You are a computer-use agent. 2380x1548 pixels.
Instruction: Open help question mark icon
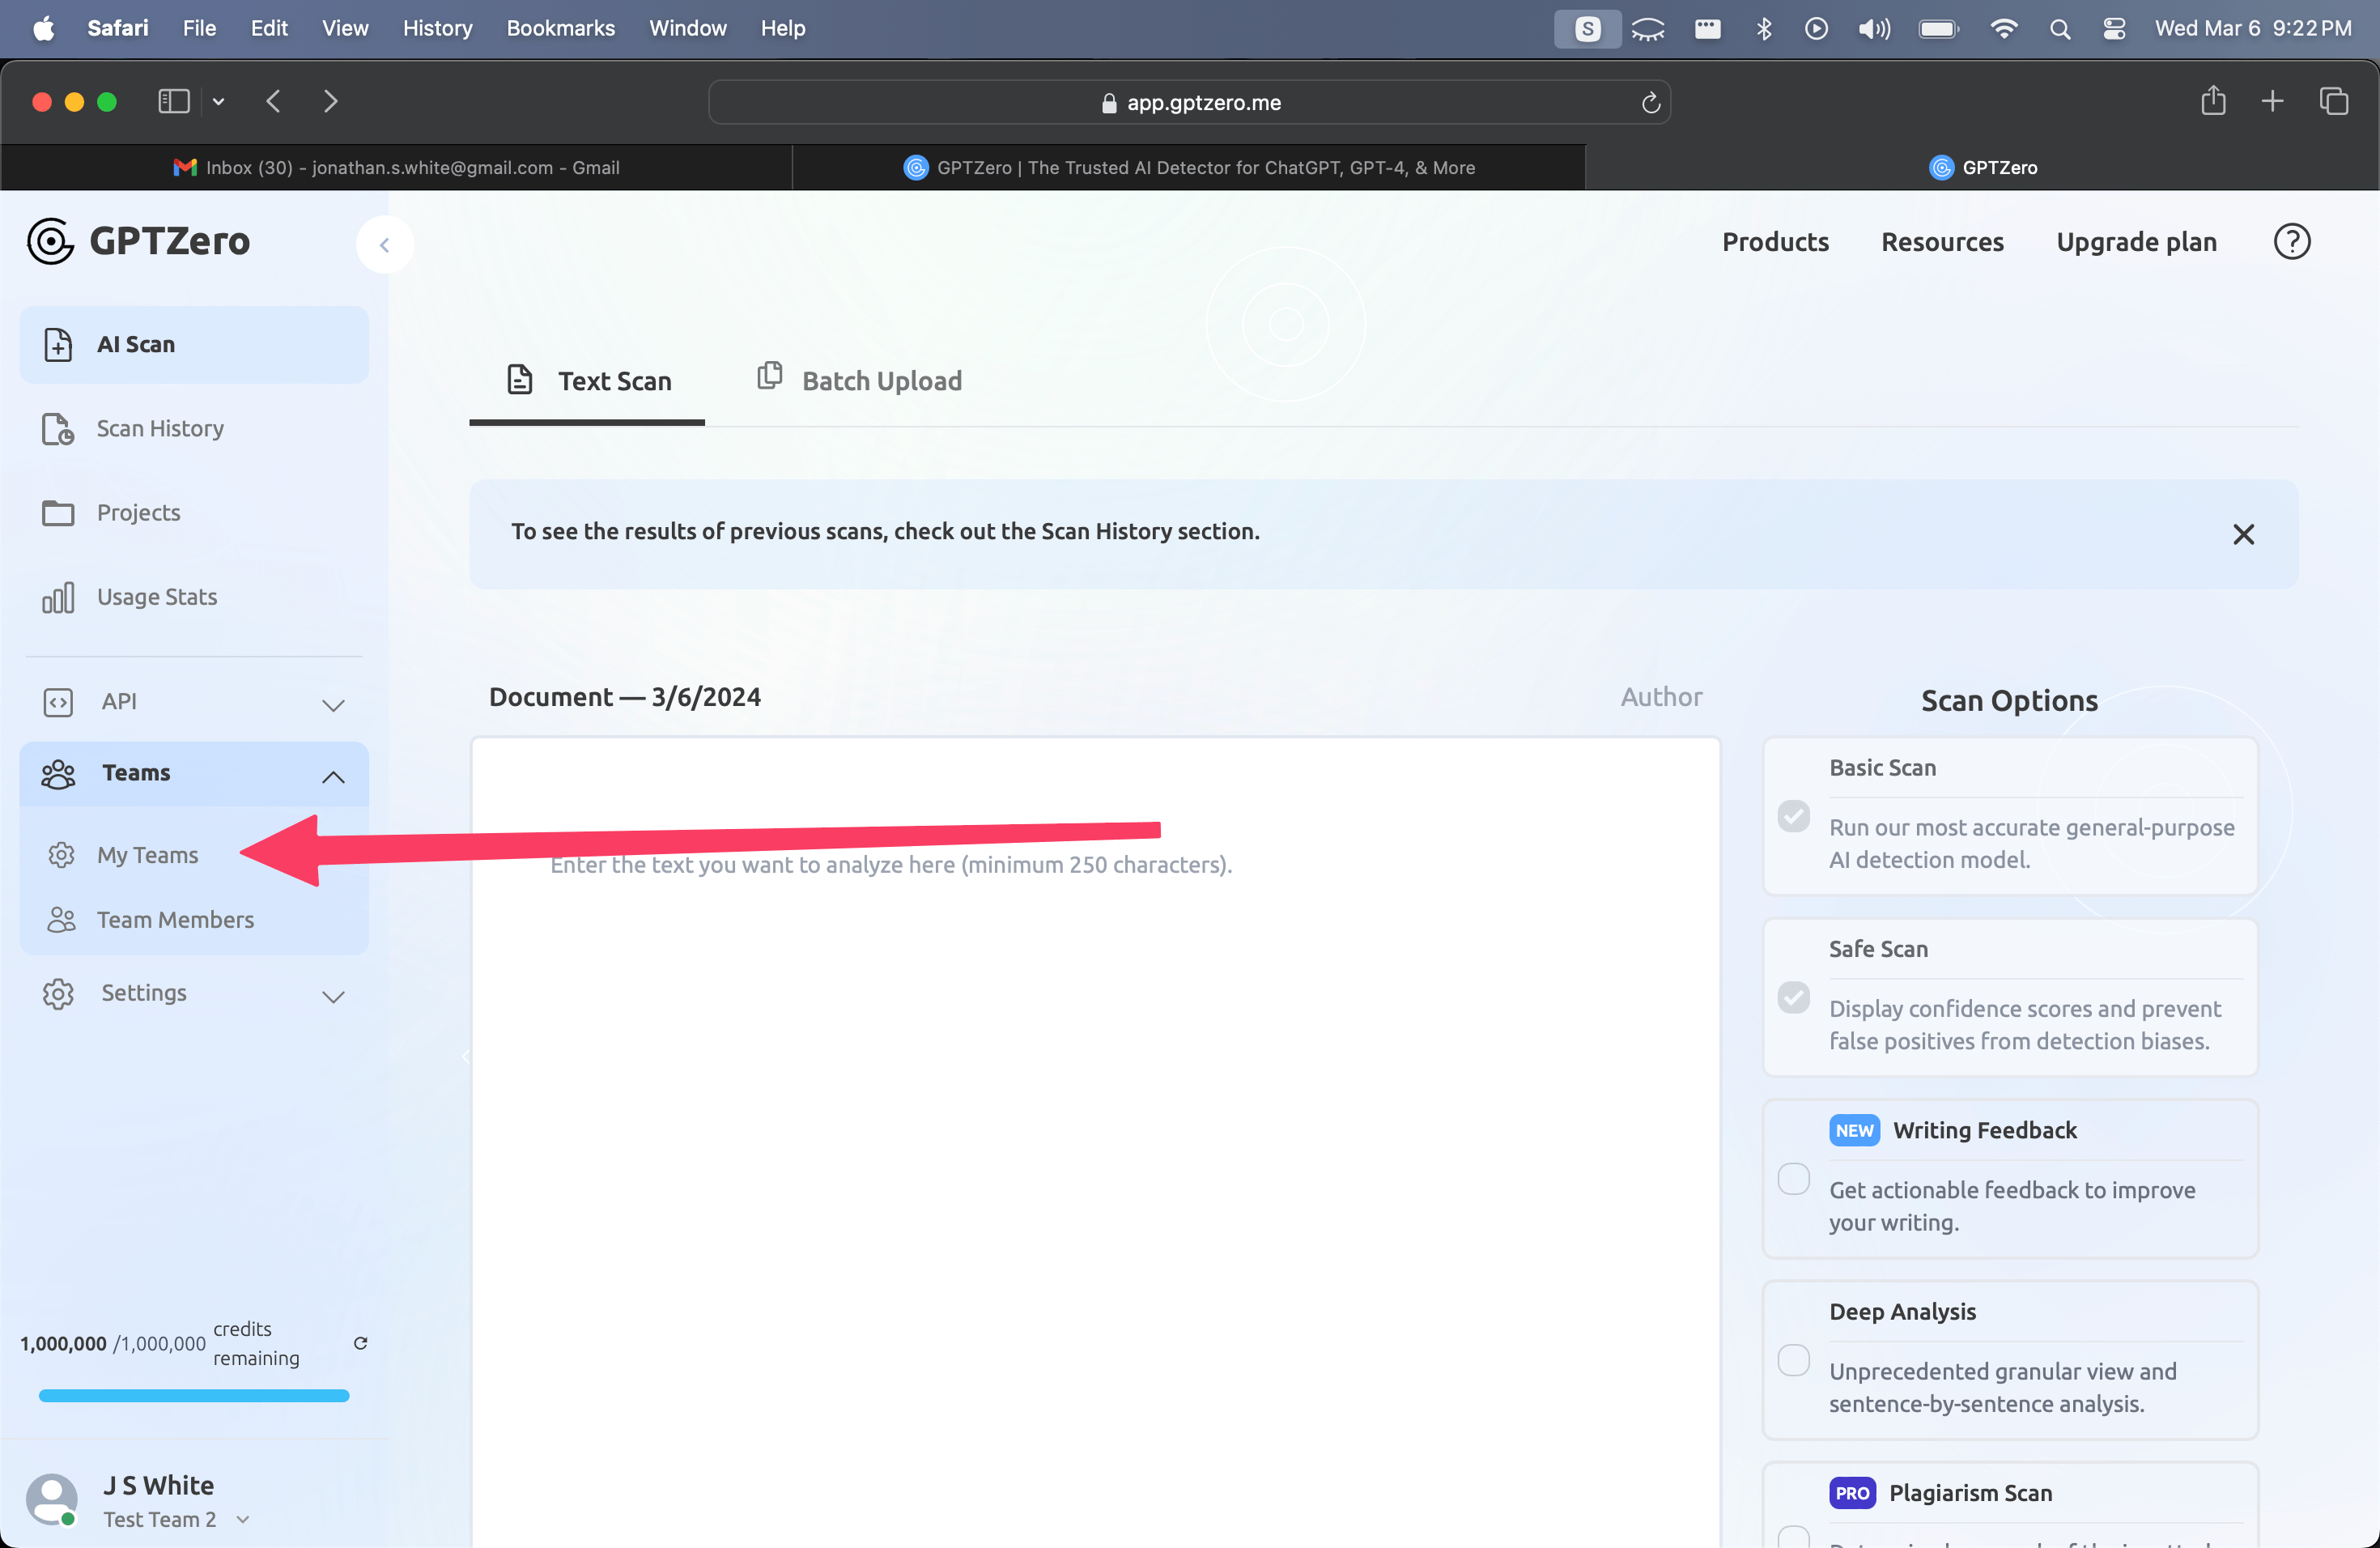click(2292, 242)
